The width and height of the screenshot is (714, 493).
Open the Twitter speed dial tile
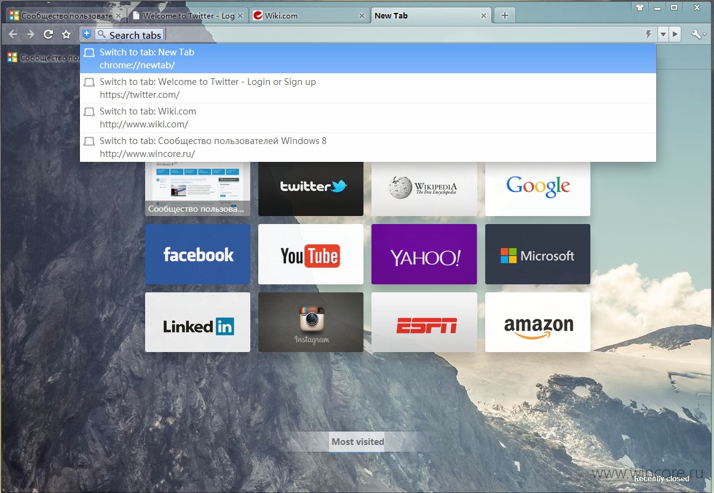tap(311, 188)
